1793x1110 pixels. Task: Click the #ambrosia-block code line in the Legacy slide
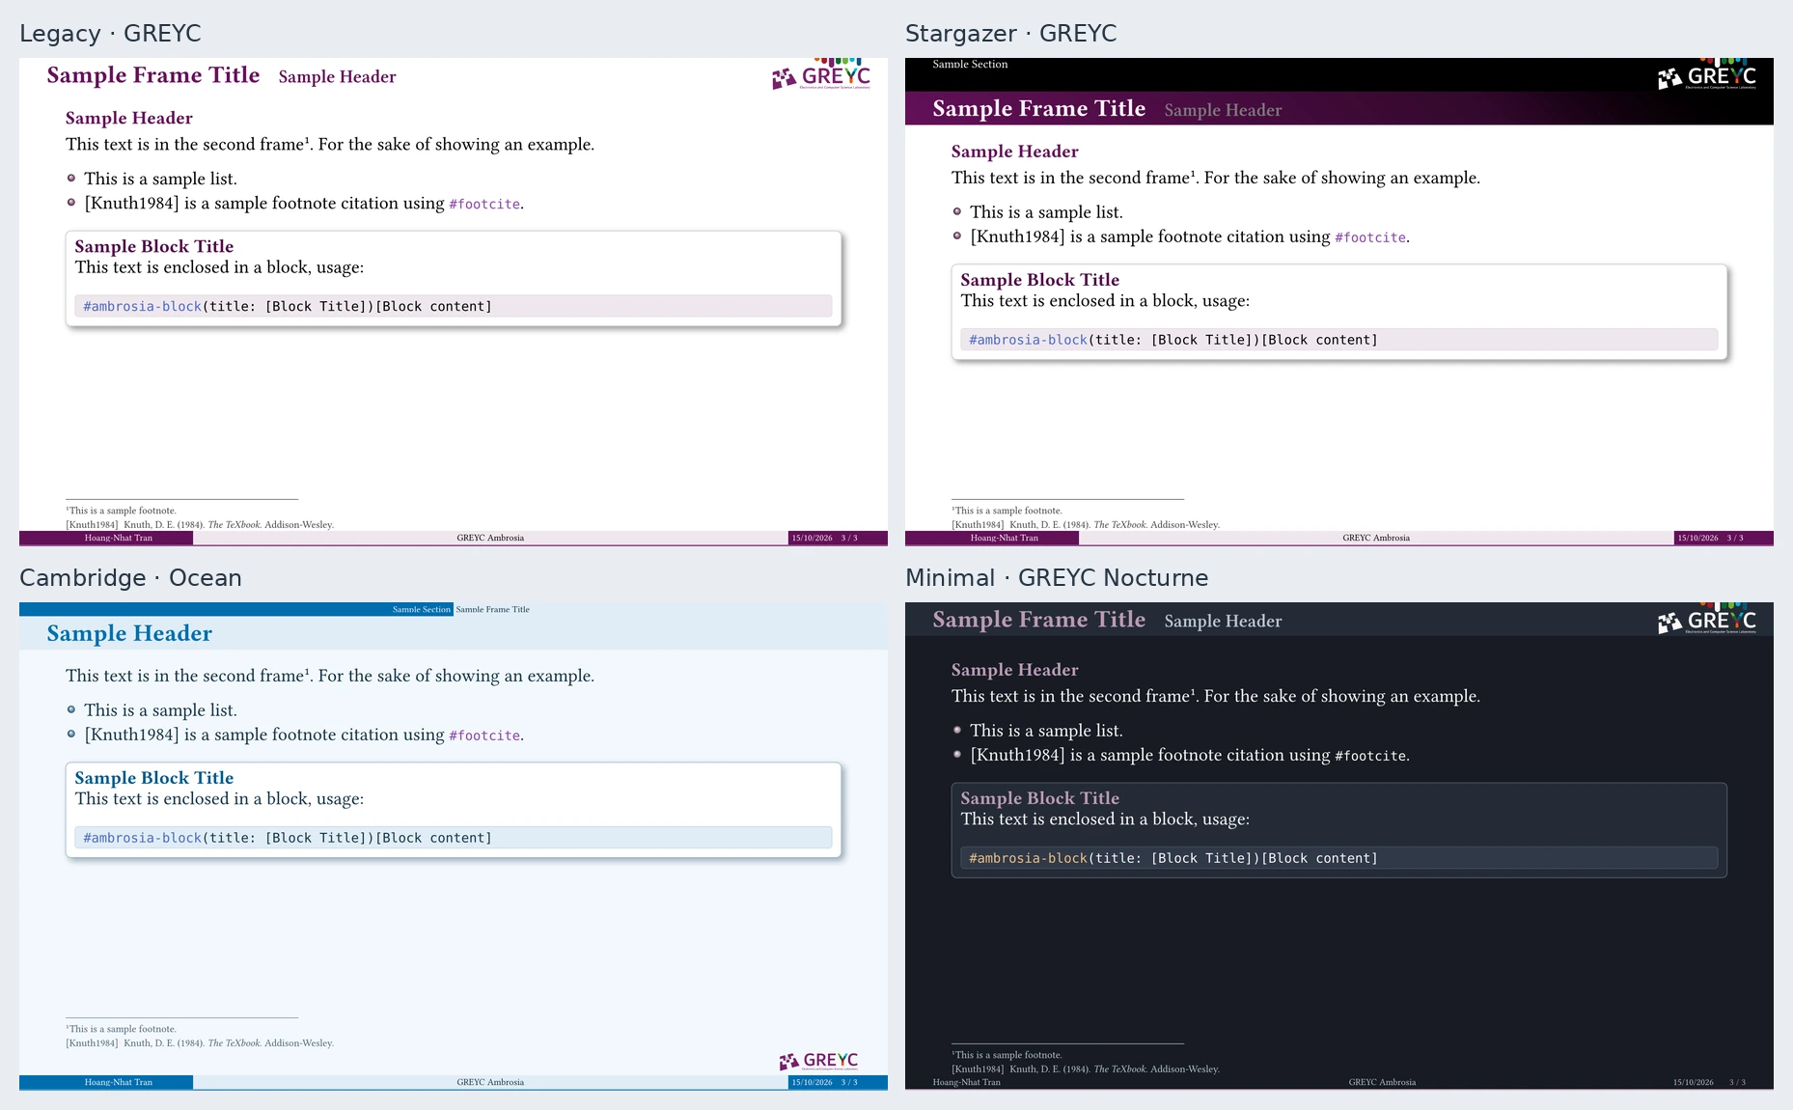454,306
